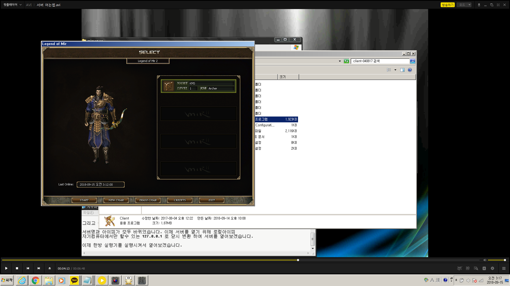The image size is (510, 286).
Task: Open KakaoTalk icon on the taskbar
Action: [x=74, y=280]
